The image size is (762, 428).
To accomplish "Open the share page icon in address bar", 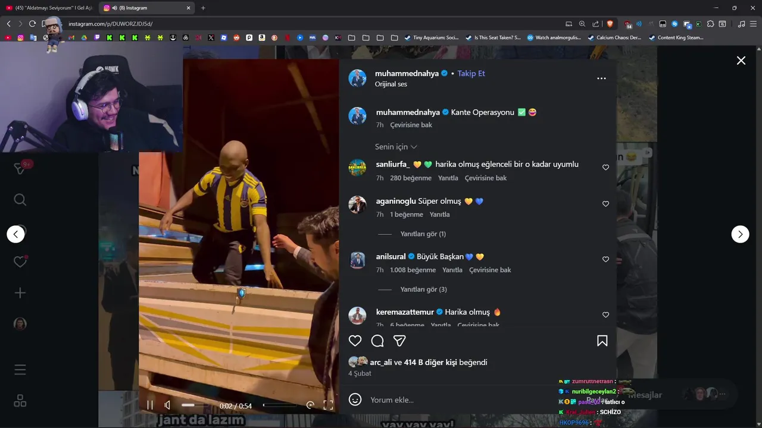I will (x=595, y=24).
